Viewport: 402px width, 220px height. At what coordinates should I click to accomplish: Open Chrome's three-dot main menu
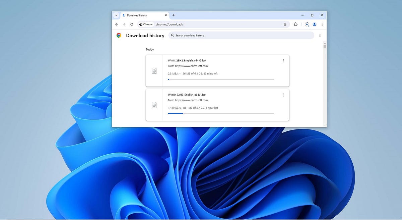coord(322,24)
